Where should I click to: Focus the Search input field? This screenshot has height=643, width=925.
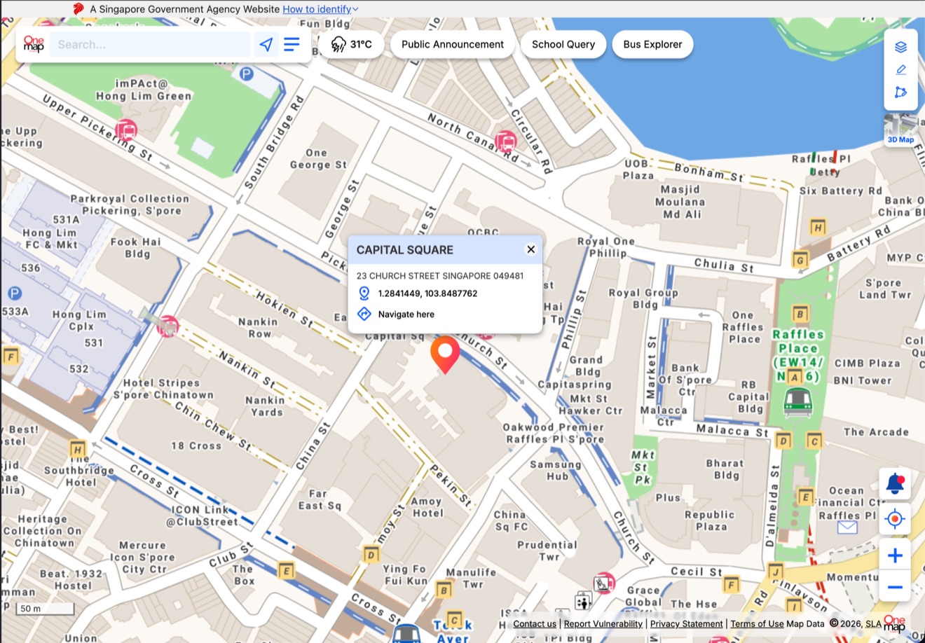[x=151, y=44]
